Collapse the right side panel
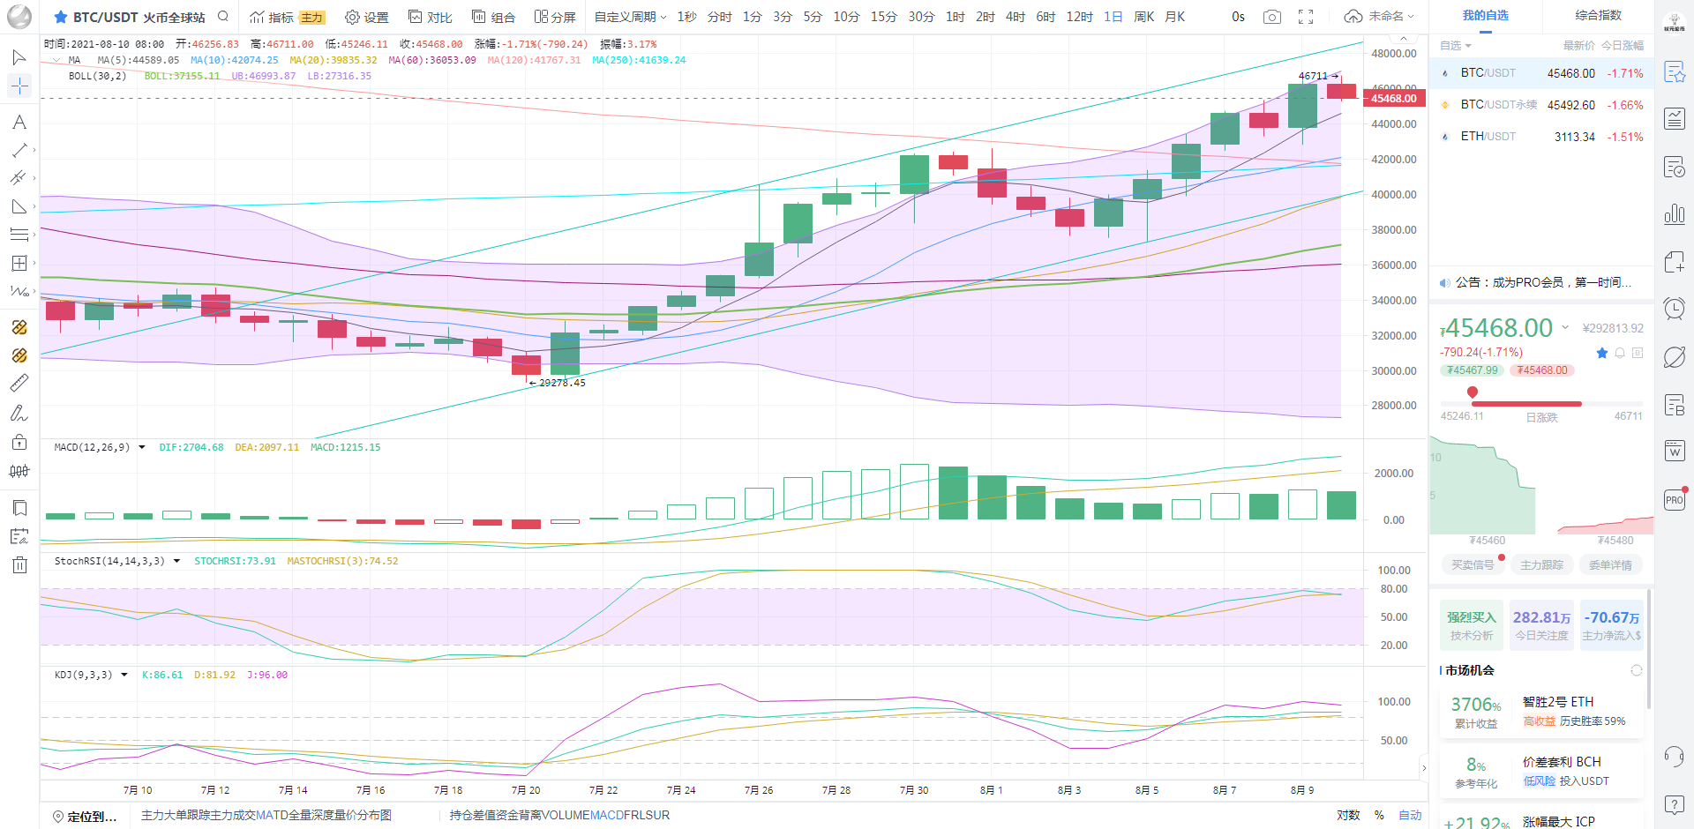 (1424, 768)
